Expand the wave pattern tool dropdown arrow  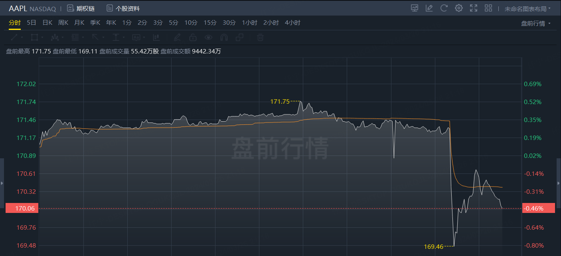click(x=63, y=37)
